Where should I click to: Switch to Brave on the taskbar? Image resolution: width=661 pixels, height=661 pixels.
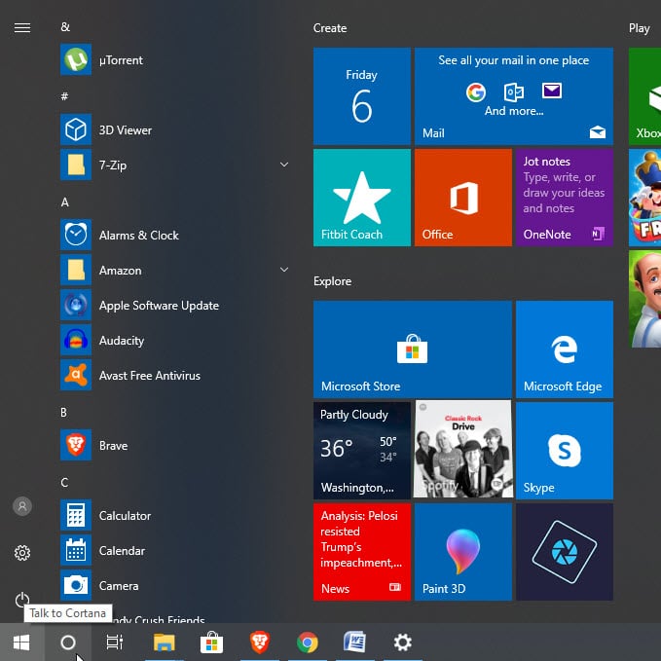pyautogui.click(x=259, y=643)
